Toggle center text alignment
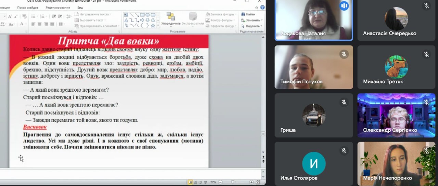Image resolution: width=438 pixels, height=186 pixels. 40,24
